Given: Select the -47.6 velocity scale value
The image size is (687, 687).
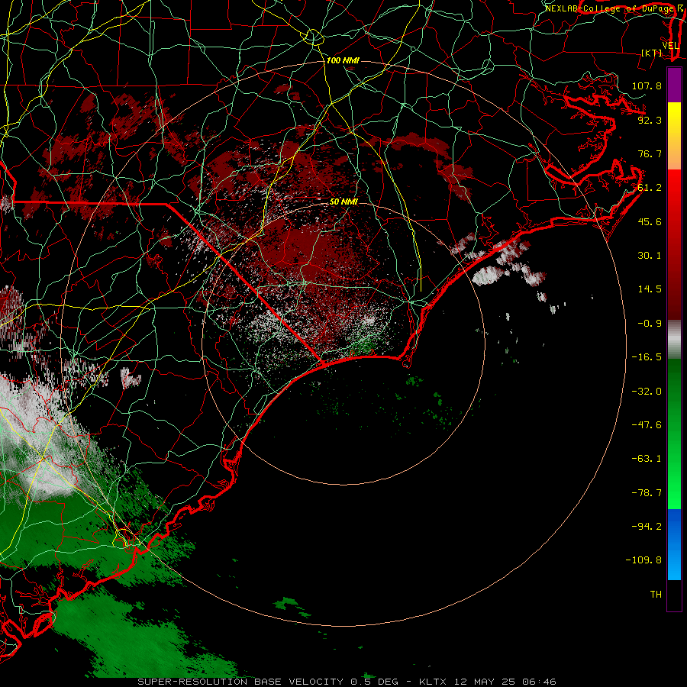Looking at the screenshot, I should click(647, 425).
